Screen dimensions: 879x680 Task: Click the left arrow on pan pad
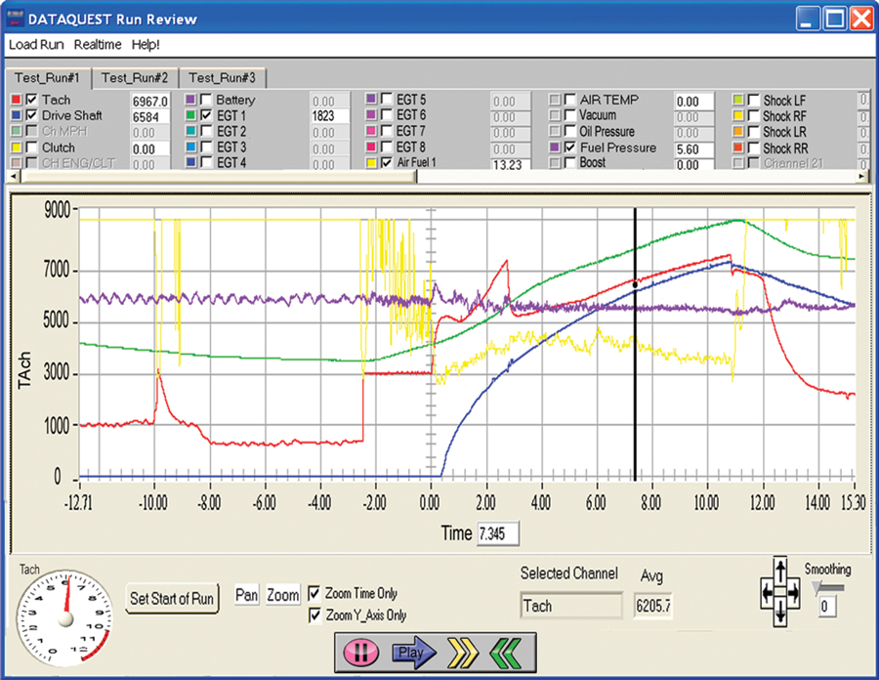pyautogui.click(x=767, y=591)
